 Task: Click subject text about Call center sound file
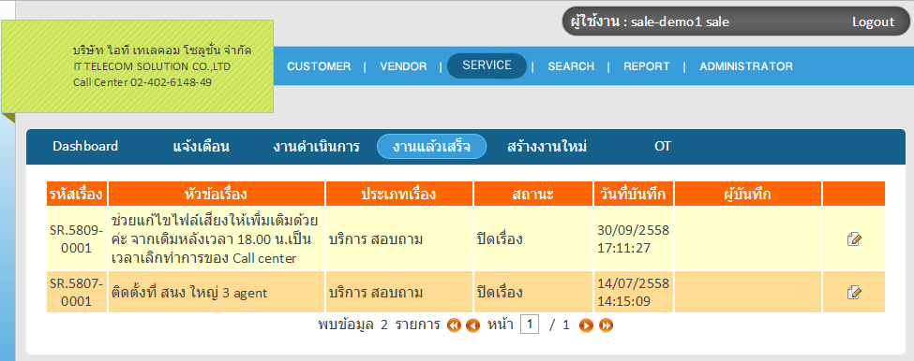[215, 238]
